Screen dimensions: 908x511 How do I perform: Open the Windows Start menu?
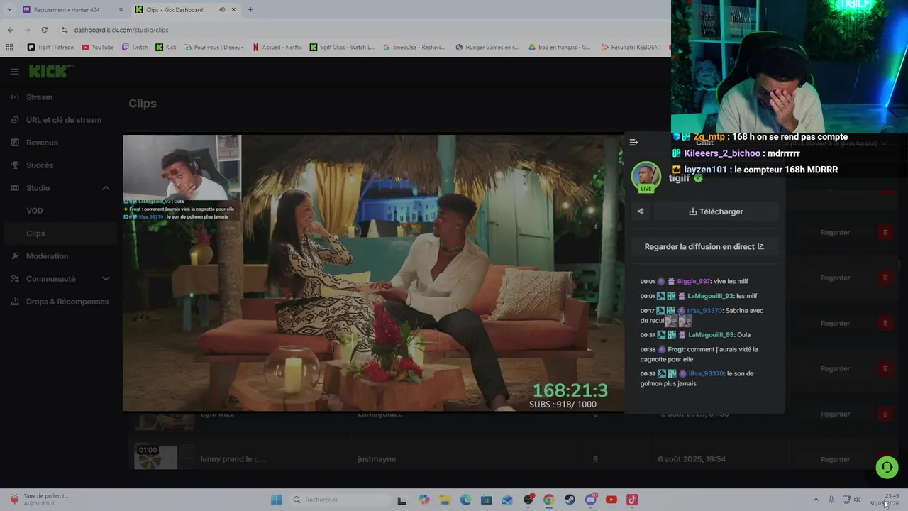[x=277, y=500]
